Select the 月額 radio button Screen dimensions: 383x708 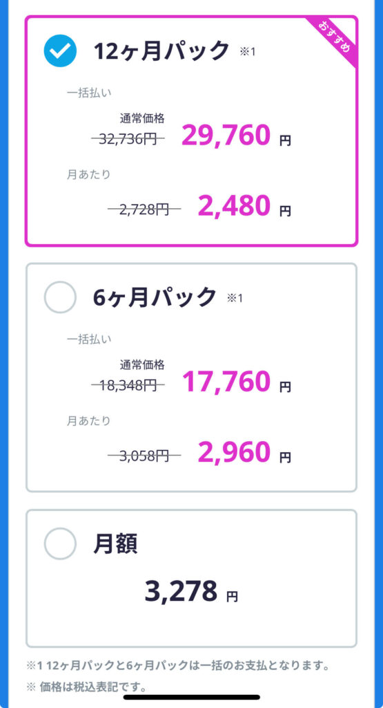60,543
